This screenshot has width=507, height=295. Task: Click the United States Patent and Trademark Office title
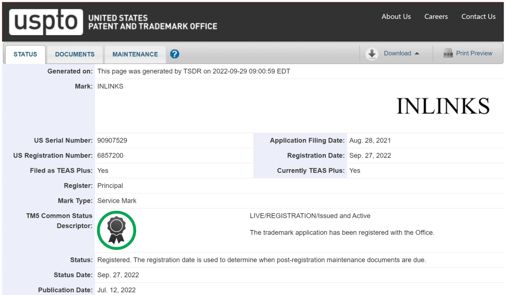pos(152,22)
